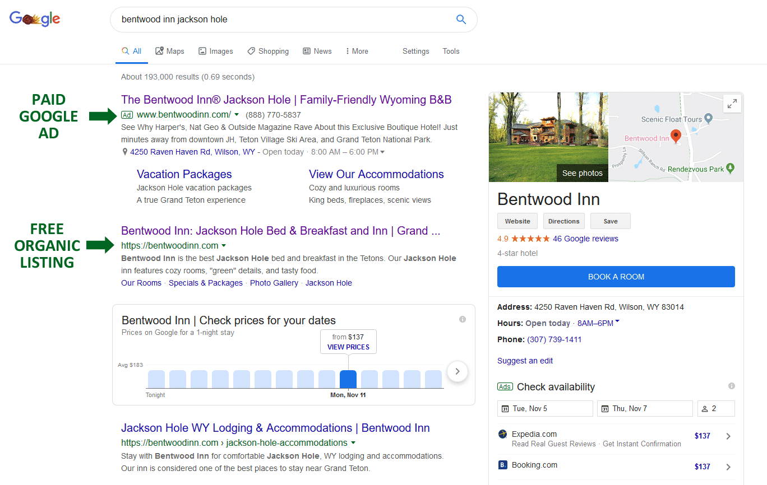Image resolution: width=767 pixels, height=485 pixels.
Task: Click the Booking.com logo icon
Action: click(x=502, y=465)
